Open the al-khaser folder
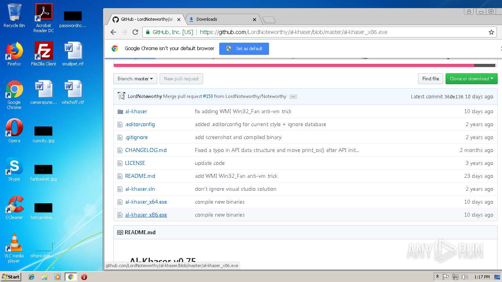Image resolution: width=502 pixels, height=282 pixels. (x=136, y=111)
